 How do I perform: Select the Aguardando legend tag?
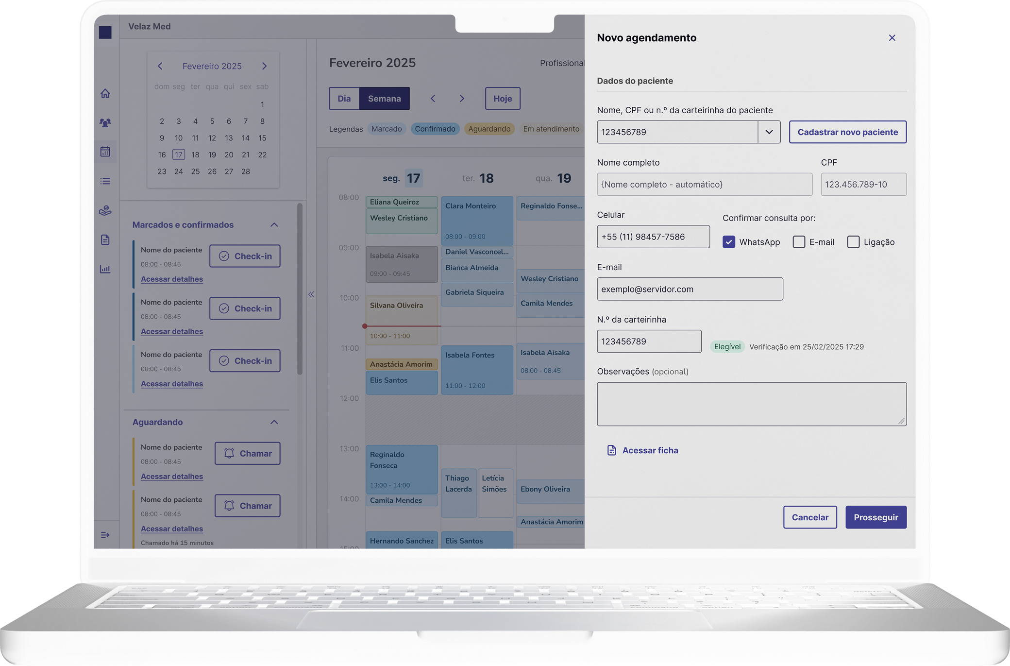489,129
